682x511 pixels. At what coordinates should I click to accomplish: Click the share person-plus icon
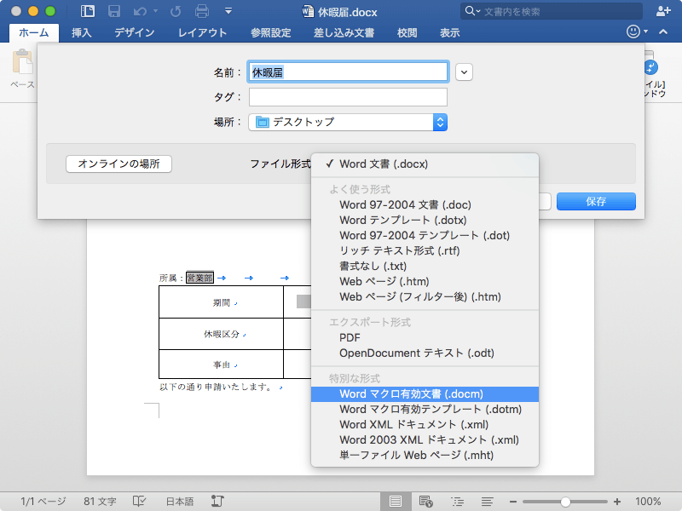(x=663, y=11)
